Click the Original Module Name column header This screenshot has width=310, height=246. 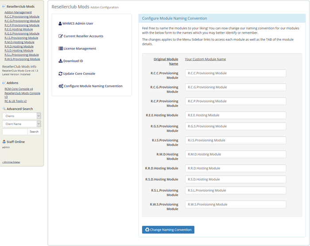click(x=166, y=61)
